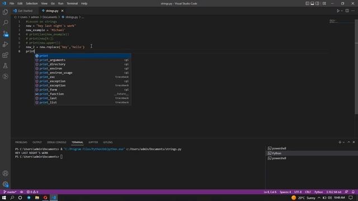The width and height of the screenshot is (358, 201).
Task: Open File Explorer from taskbar
Action: [37, 198]
